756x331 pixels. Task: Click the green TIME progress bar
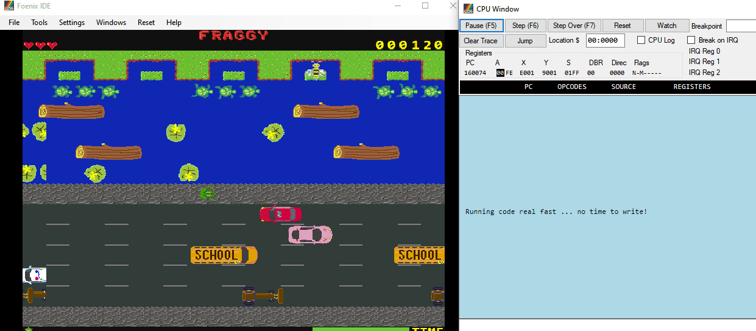(361, 329)
